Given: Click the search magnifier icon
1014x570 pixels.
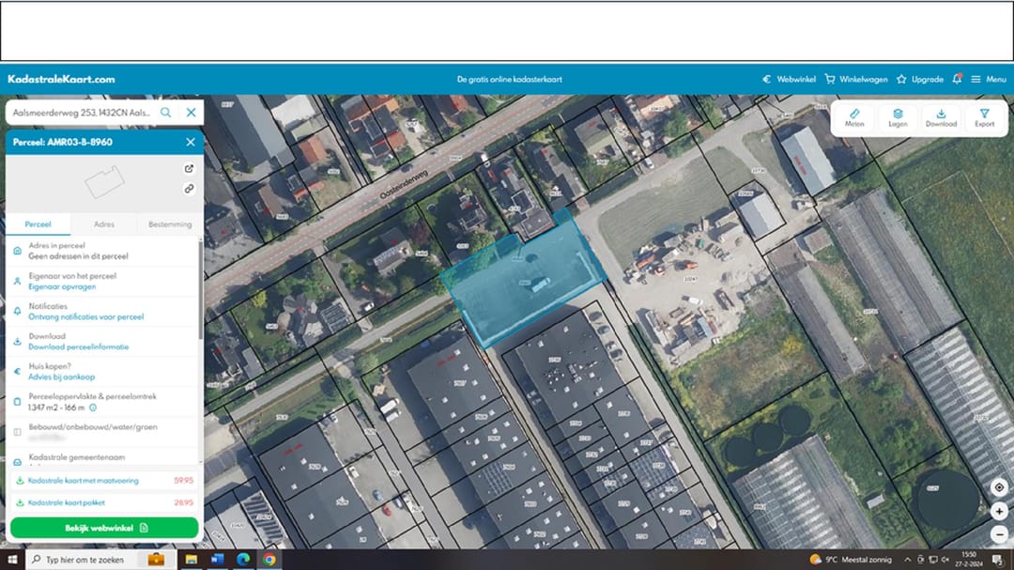Looking at the screenshot, I should click(x=165, y=112).
